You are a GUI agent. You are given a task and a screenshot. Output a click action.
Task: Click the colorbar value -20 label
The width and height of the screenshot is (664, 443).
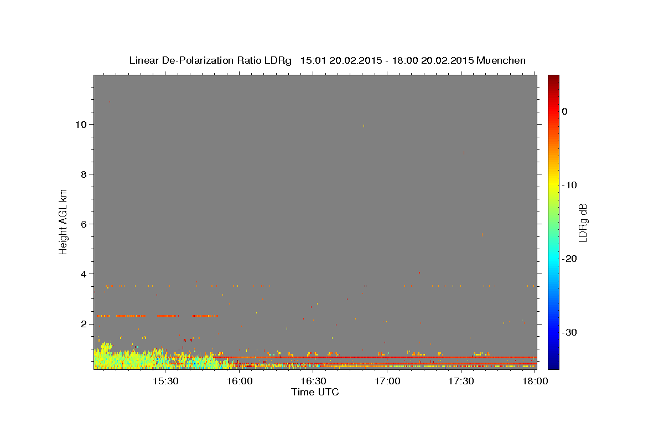(x=569, y=259)
